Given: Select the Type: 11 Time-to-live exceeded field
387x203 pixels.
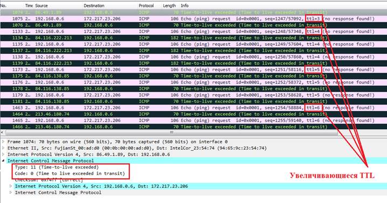Looking at the screenshot, I should tap(57, 167).
